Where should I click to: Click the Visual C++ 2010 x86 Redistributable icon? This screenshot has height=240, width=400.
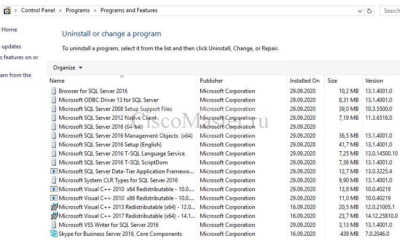pyautogui.click(x=54, y=198)
